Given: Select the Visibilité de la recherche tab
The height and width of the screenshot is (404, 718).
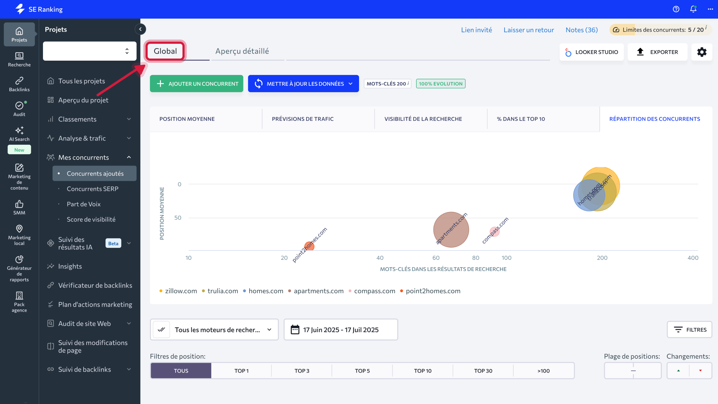Looking at the screenshot, I should pyautogui.click(x=431, y=119).
